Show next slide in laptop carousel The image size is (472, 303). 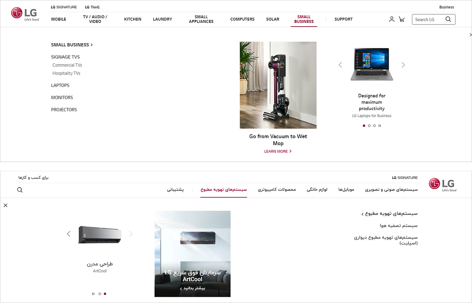(x=403, y=65)
